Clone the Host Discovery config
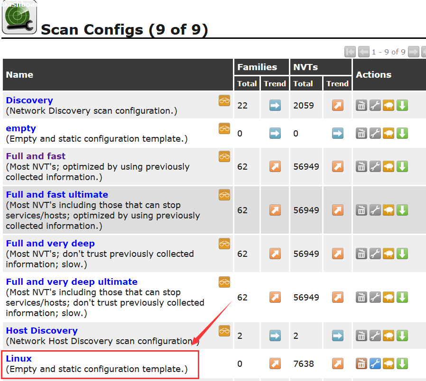The image size is (426, 381). point(389,336)
